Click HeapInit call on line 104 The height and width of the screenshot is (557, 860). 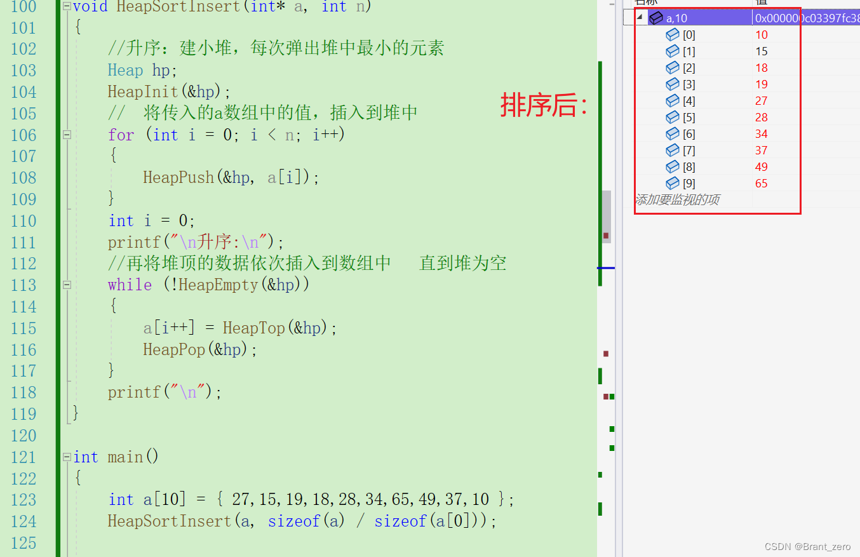coord(143,92)
